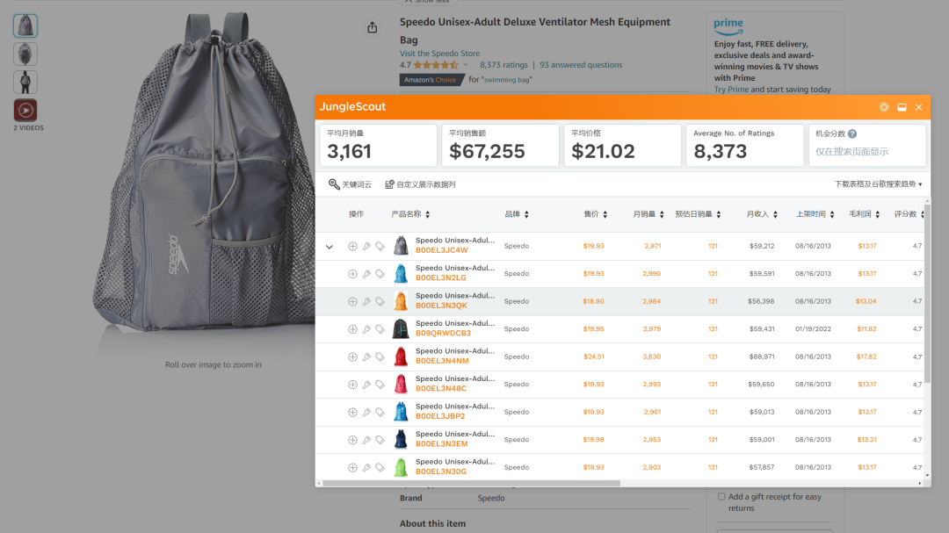Image resolution: width=949 pixels, height=533 pixels.
Task: Click the horizontal scrollbar of JungleScout table
Action: pyautogui.click(x=471, y=484)
